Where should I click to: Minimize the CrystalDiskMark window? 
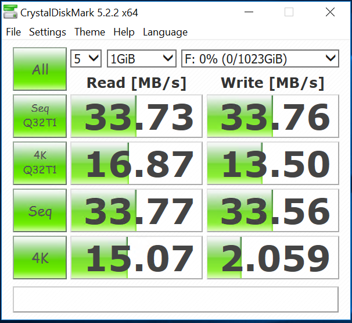249,12
